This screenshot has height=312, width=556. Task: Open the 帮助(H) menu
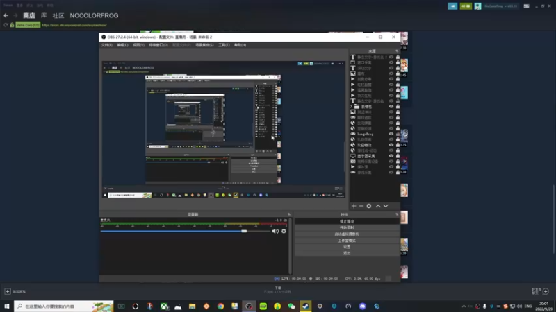point(240,45)
